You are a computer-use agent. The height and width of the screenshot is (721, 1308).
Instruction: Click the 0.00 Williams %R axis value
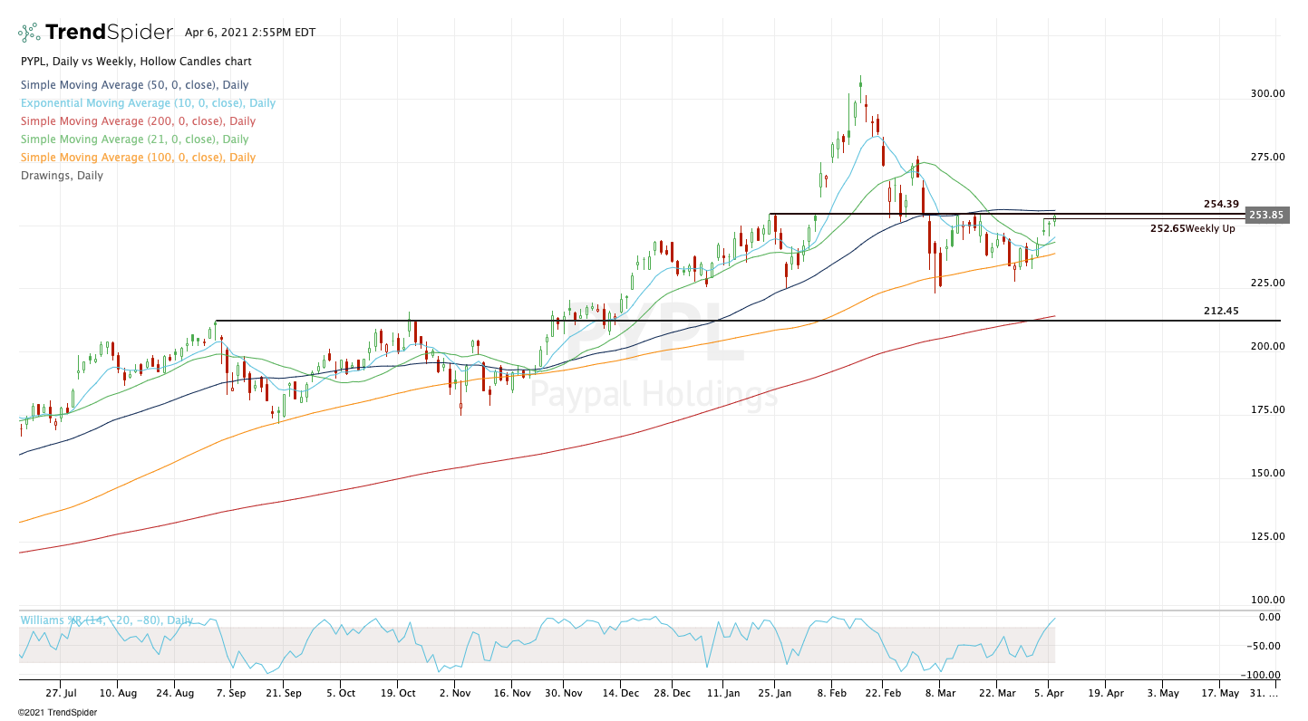[x=1270, y=618]
